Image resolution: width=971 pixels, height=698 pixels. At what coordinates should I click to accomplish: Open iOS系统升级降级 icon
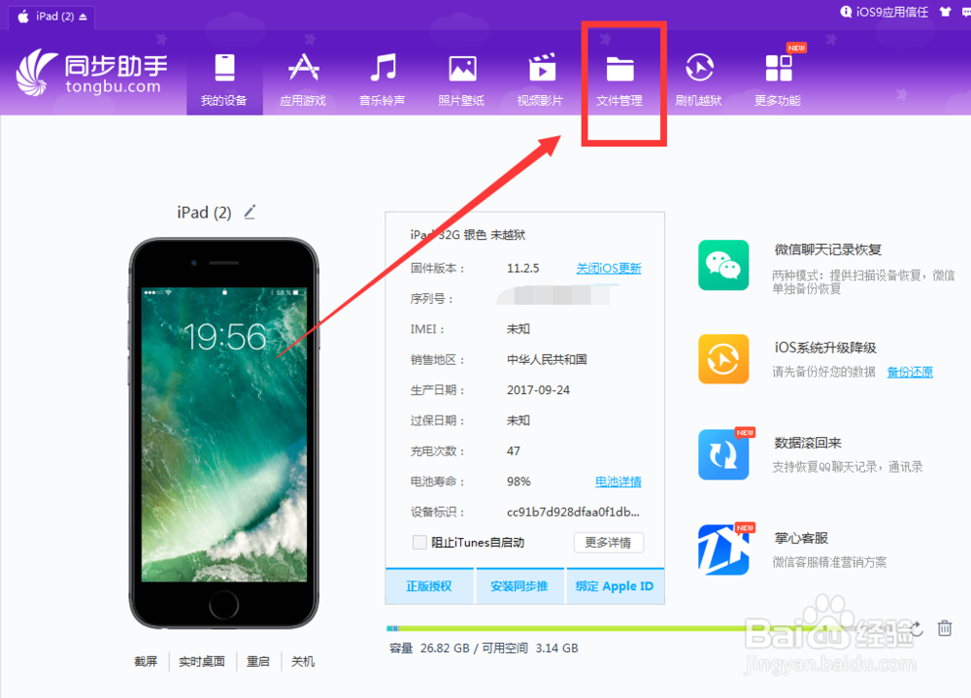click(723, 359)
